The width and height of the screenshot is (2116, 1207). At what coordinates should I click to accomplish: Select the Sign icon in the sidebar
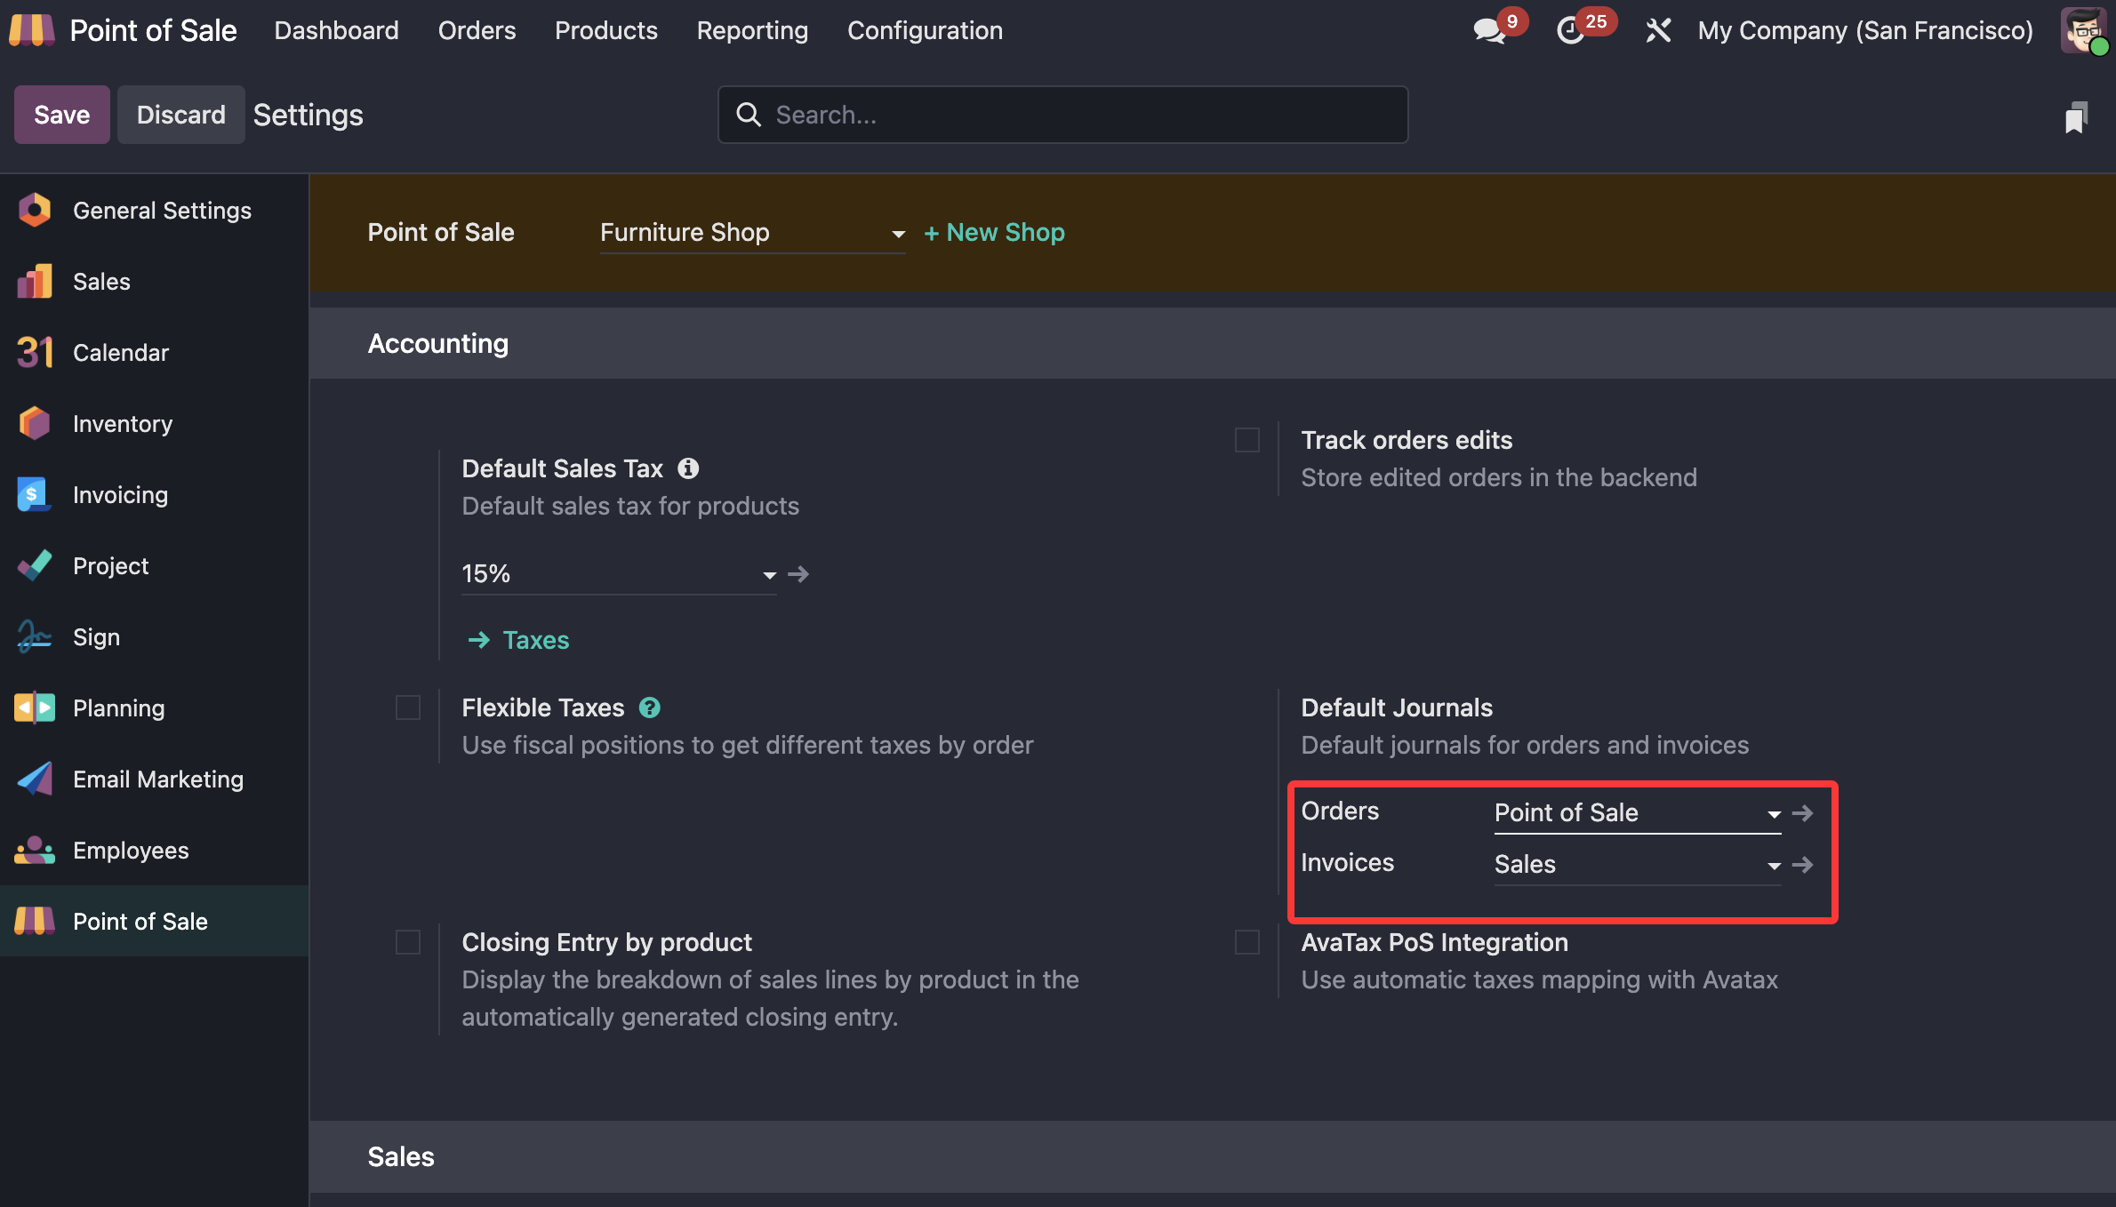(x=35, y=636)
